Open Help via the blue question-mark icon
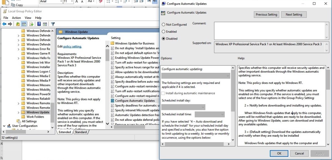The width and height of the screenshot is (332, 160). click(x=39, y=24)
